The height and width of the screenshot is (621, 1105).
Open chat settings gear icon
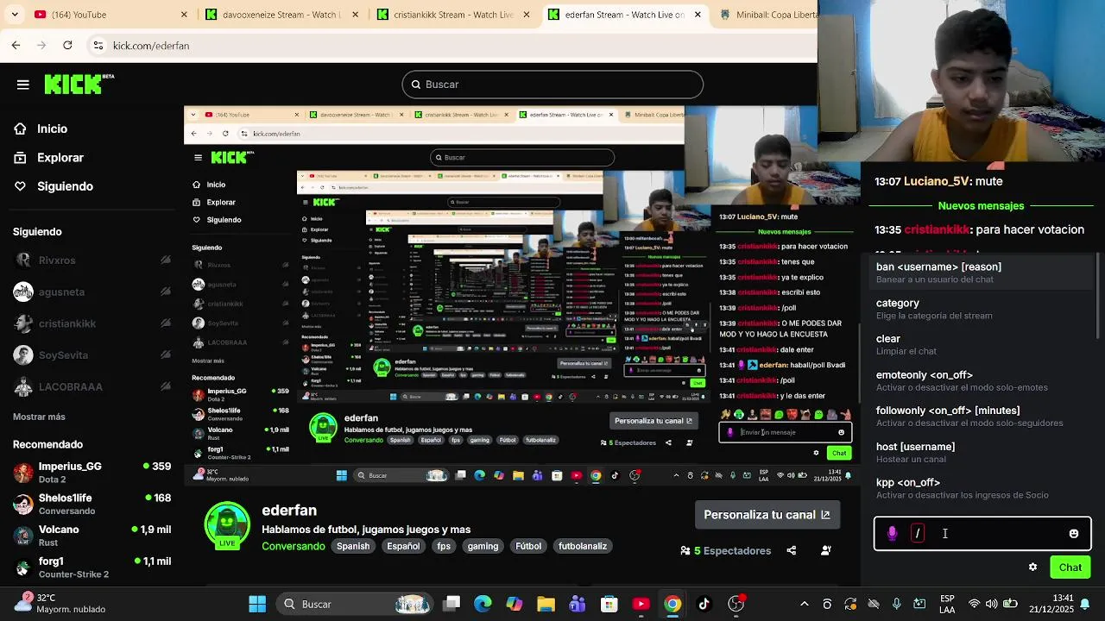1032,567
